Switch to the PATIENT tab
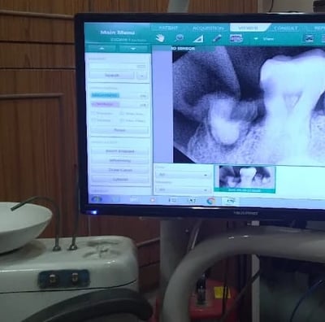Viewport: 325px width, 322px height. coord(168,28)
